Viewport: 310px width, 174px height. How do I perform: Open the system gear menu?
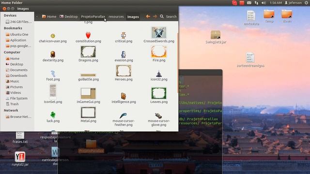(x=306, y=3)
